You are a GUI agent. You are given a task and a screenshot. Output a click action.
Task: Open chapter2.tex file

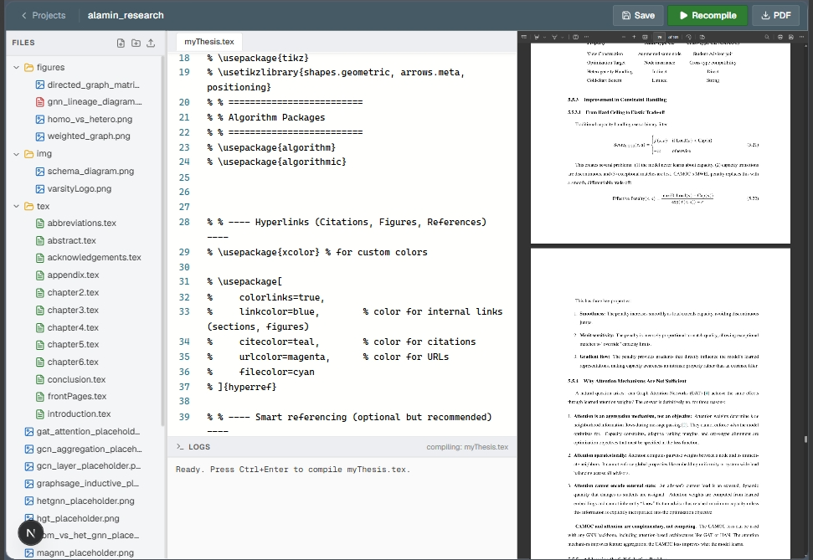pyautogui.click(x=73, y=292)
